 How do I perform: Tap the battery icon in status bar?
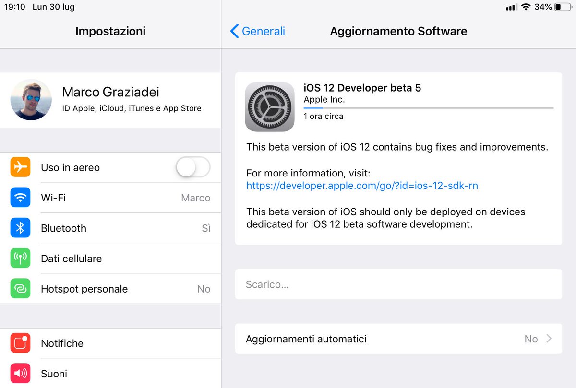pos(563,7)
